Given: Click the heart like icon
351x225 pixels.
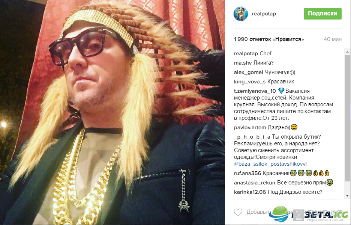Looking at the screenshot, I should [238, 212].
